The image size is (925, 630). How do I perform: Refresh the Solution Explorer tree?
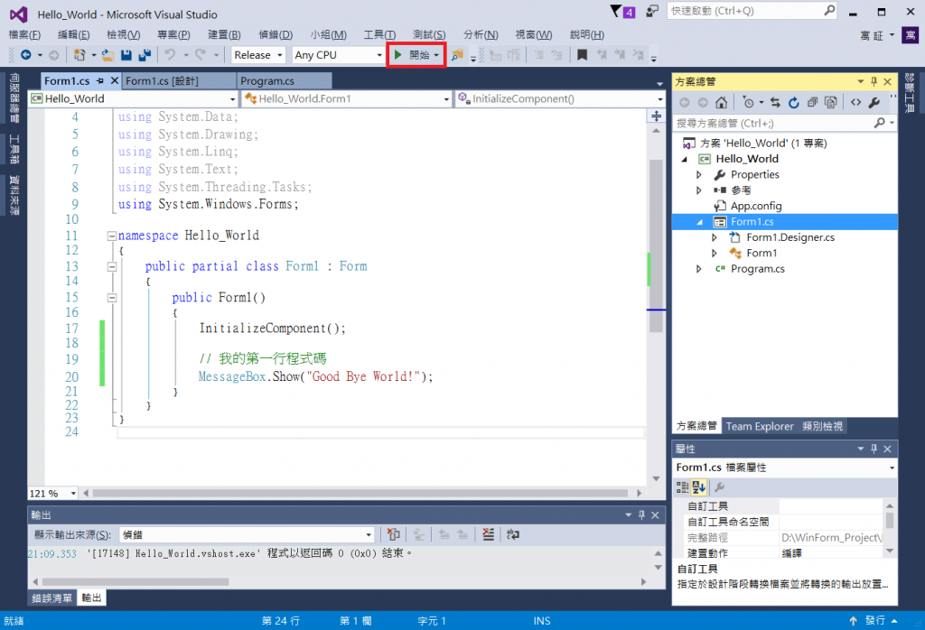coord(794,102)
